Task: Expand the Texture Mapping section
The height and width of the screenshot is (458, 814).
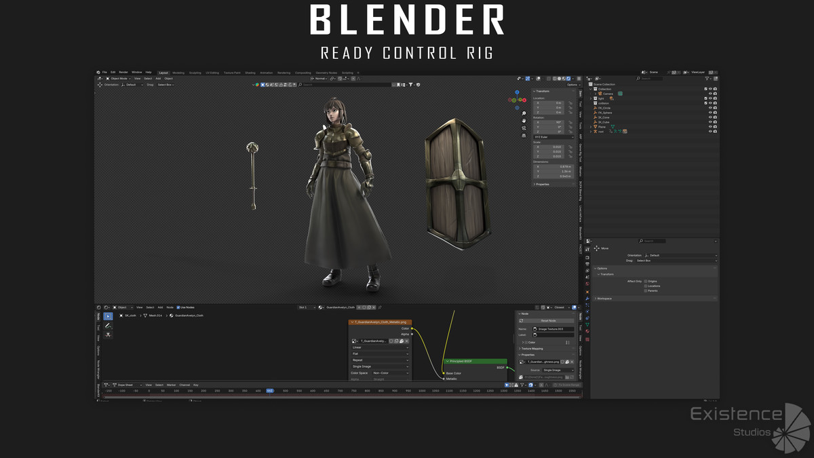Action: 532,349
